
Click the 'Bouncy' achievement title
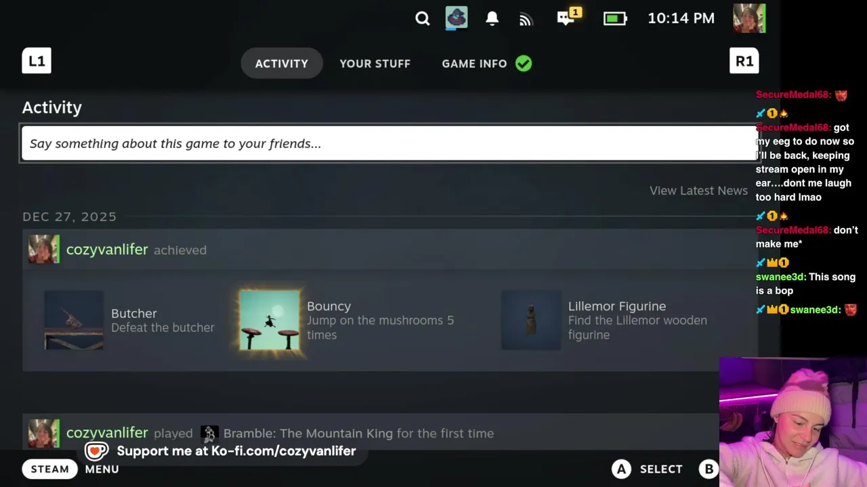tap(329, 306)
